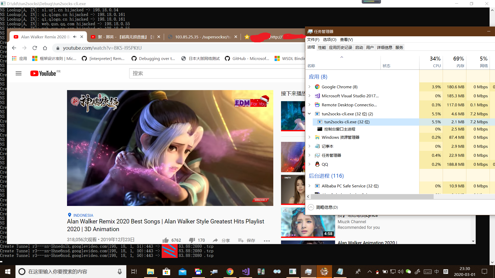This screenshot has height=278, width=495.
Task: Expand the Google Chrome (8) process group
Action: [309, 87]
